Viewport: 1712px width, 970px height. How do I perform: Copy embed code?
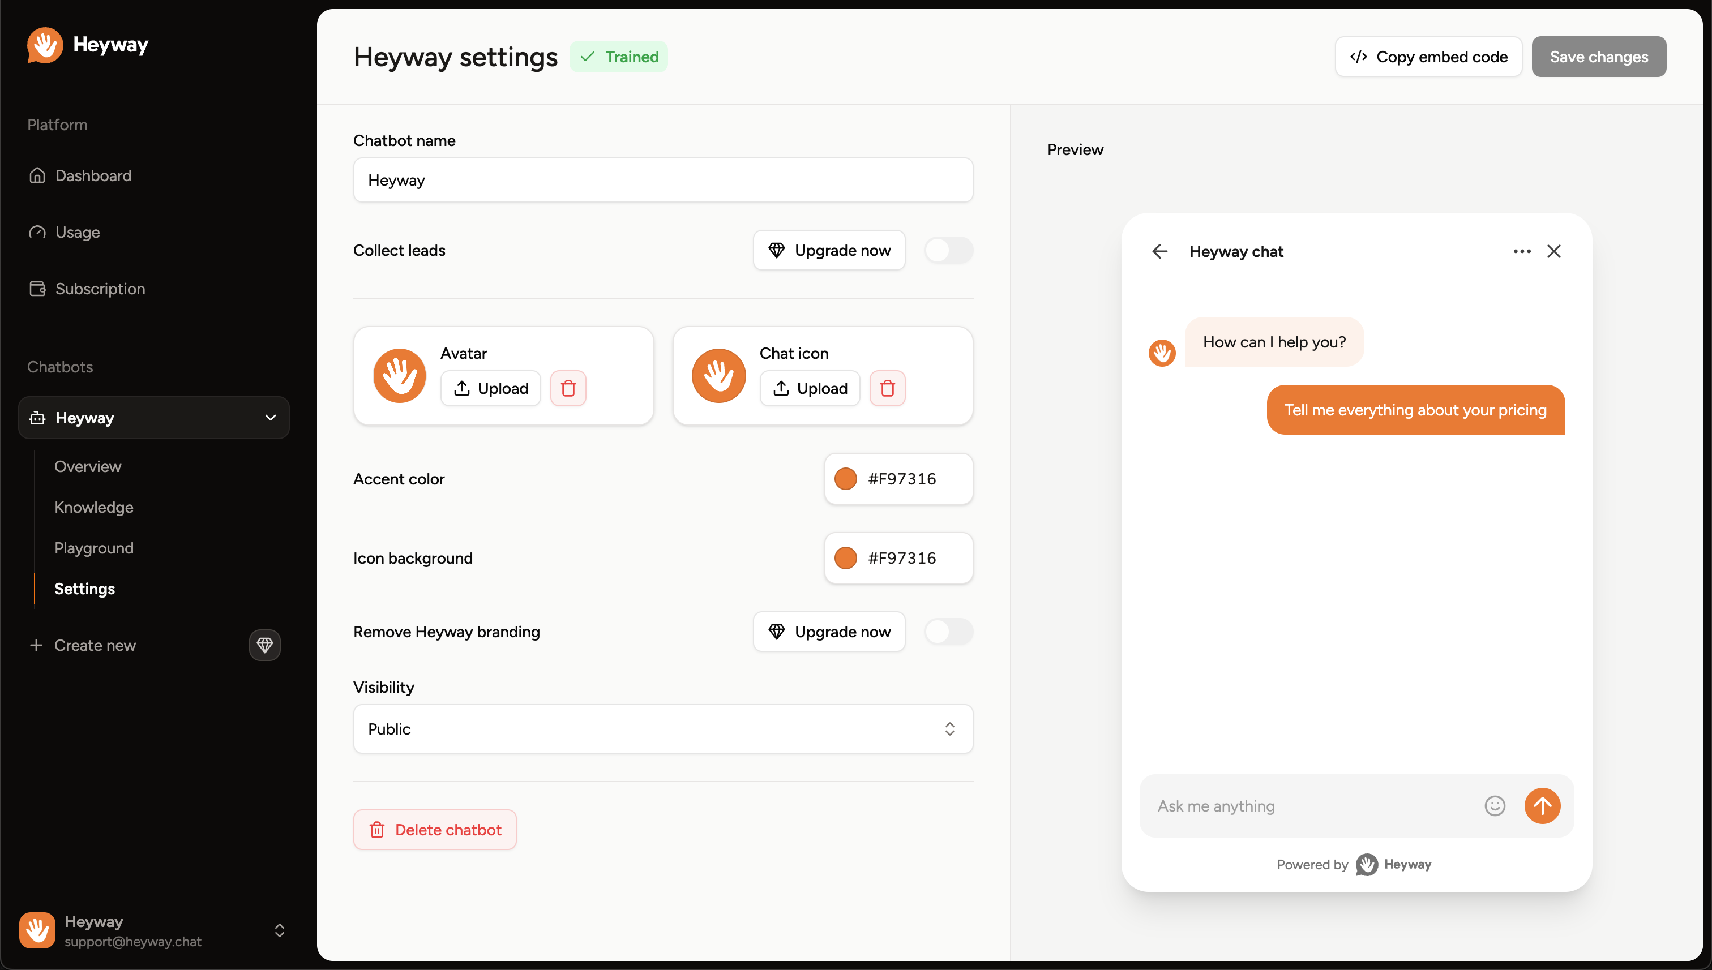click(x=1429, y=57)
